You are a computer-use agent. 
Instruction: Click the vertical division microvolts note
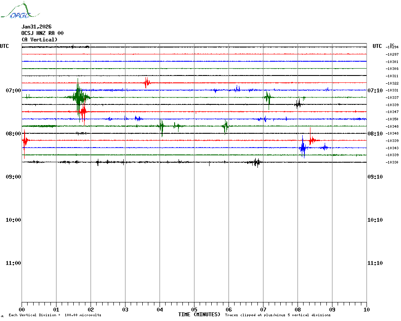click(x=55, y=315)
